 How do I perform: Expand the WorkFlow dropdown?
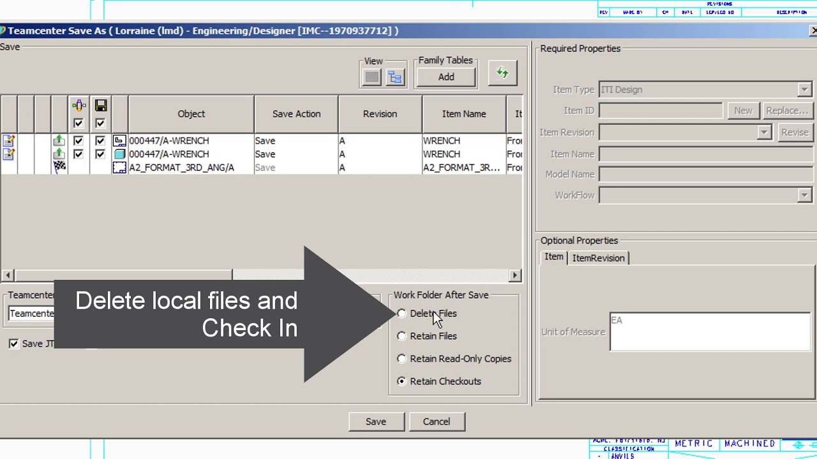(x=804, y=196)
